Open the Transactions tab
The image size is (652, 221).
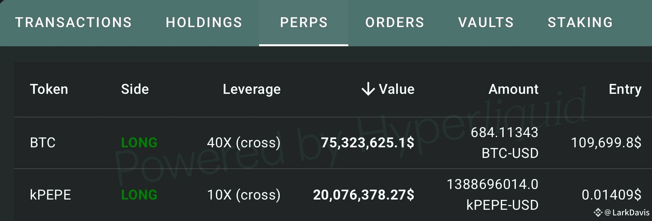pyautogui.click(x=73, y=22)
